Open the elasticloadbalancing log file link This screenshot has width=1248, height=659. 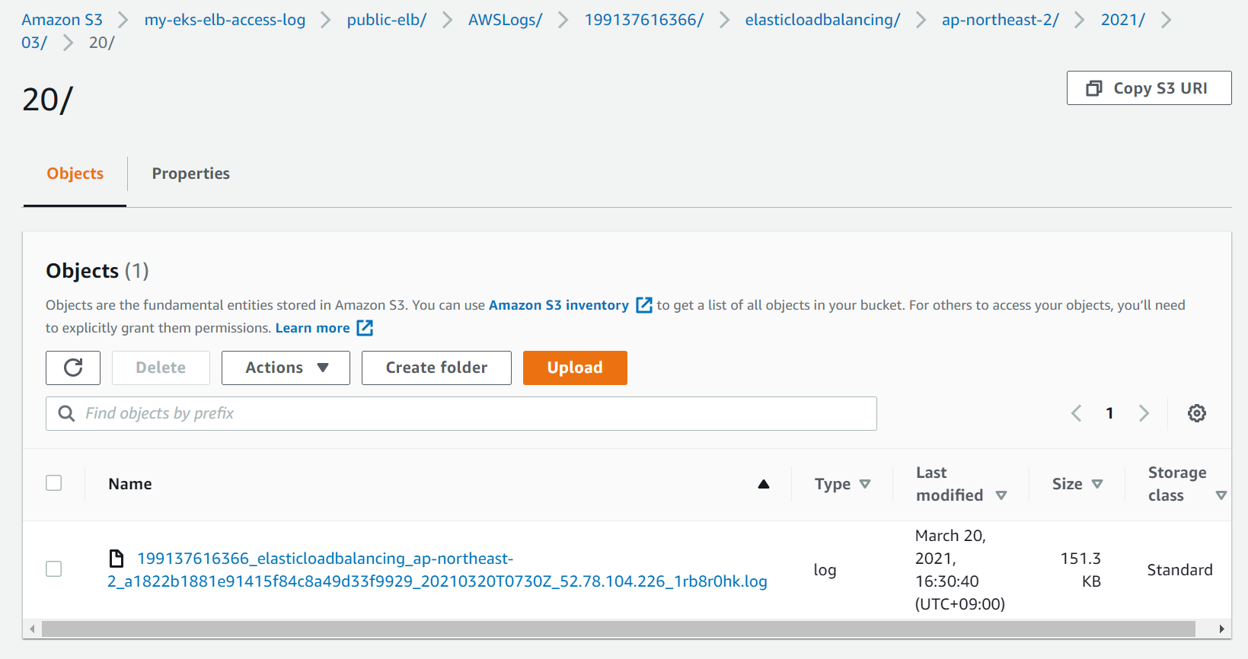pyautogui.click(x=437, y=570)
